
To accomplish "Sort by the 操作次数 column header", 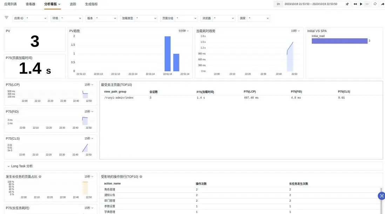I will pos(201,184).
